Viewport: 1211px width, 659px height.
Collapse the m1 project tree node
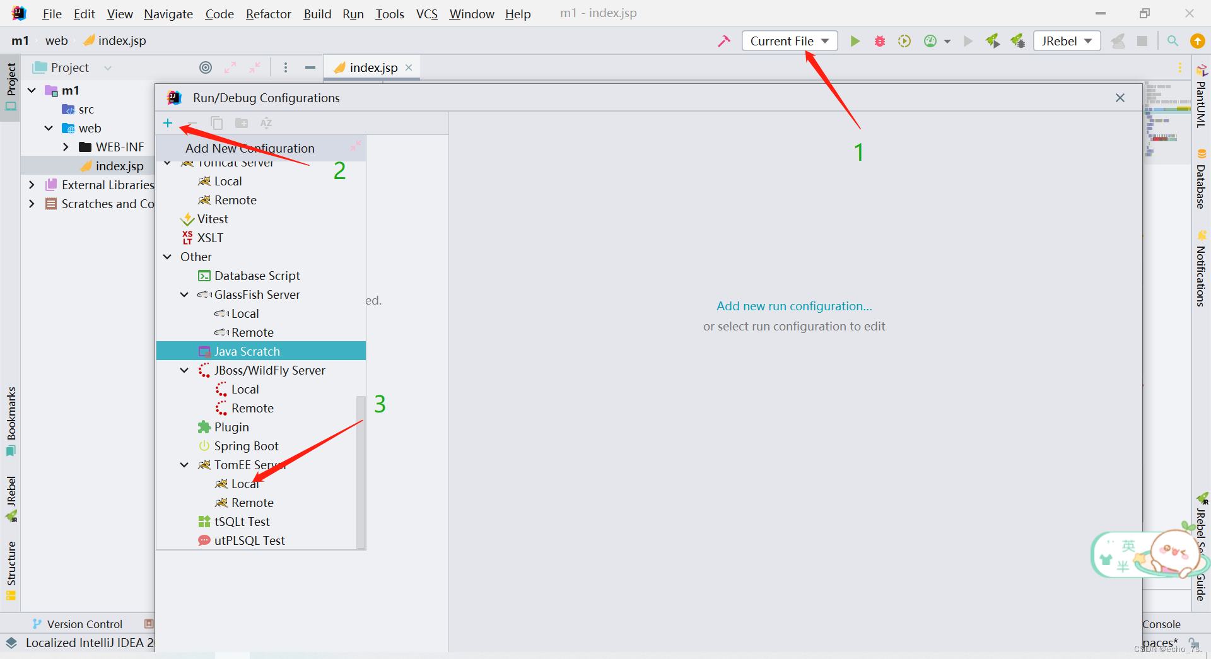click(32, 91)
